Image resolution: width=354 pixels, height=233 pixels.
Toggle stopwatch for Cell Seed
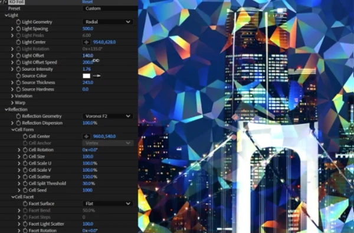(25, 191)
